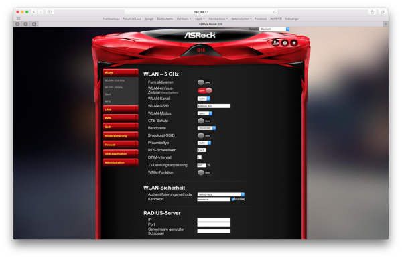The image size is (402, 258).
Task: Expand the Apple bookmarks folder
Action: coord(200,19)
